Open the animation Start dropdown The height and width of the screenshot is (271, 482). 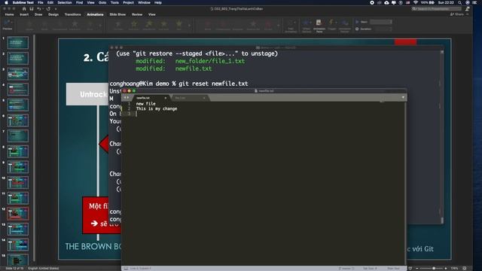pos(381,22)
